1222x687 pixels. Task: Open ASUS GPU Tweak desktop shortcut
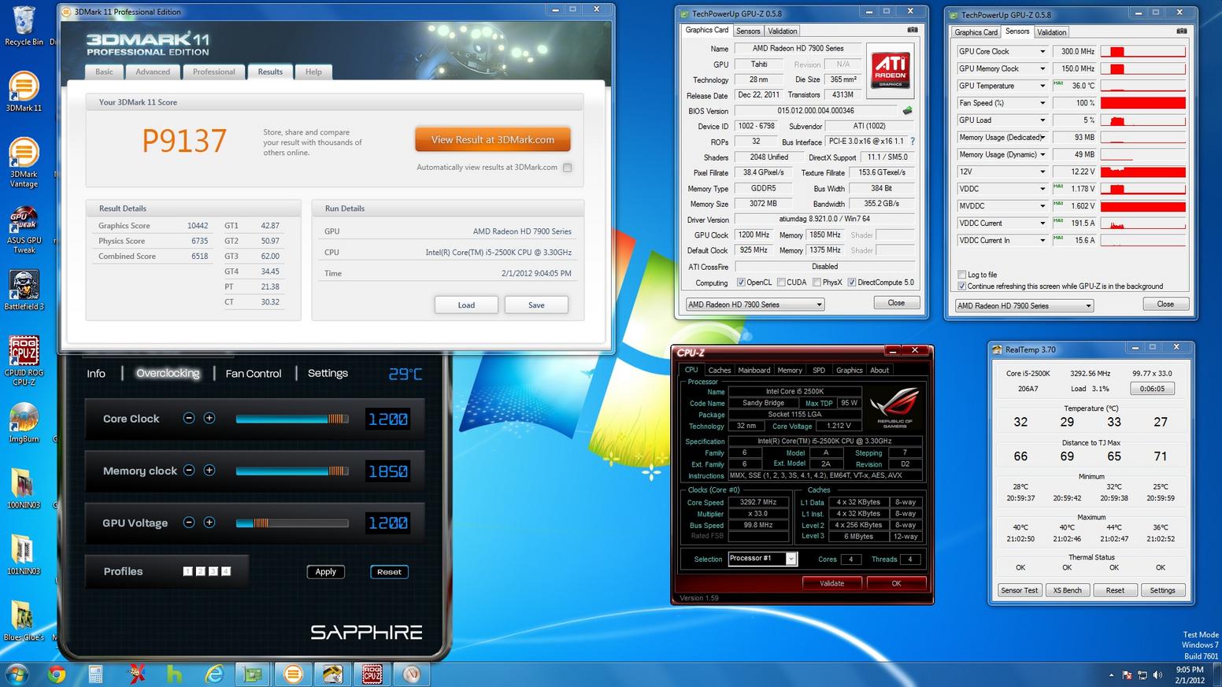pos(24,231)
